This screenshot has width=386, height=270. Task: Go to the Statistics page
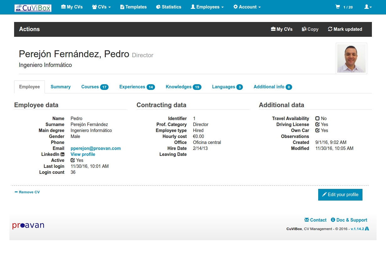tap(169, 7)
